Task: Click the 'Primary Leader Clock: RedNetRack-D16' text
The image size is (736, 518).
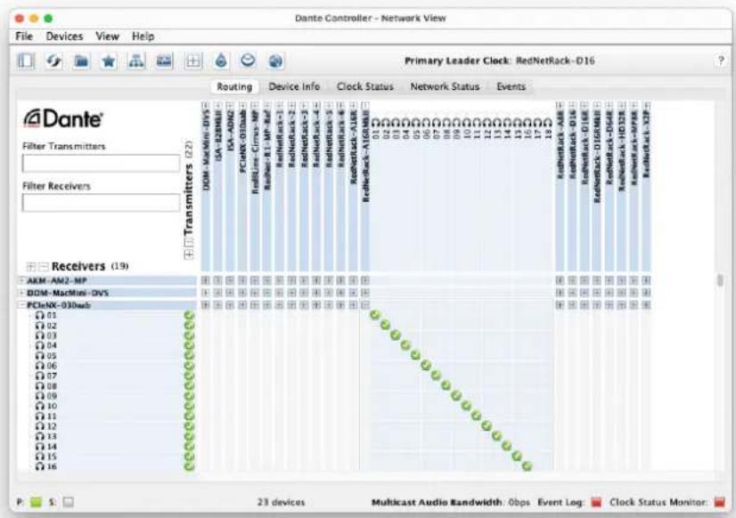Action: click(499, 61)
